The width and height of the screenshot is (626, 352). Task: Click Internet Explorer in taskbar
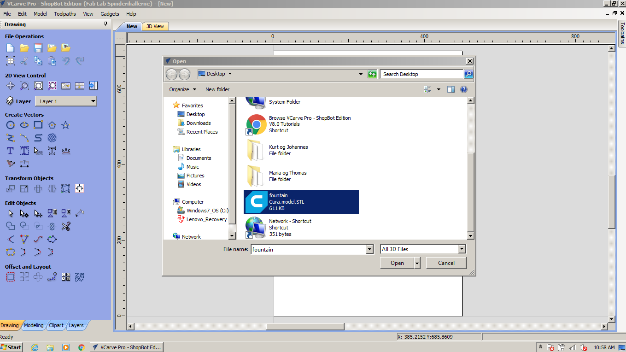[35, 347]
